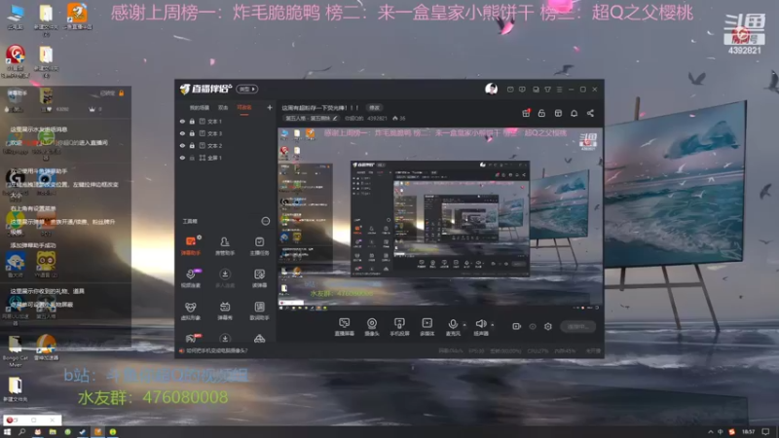The width and height of the screenshot is (779, 438).
Task: Edit the stream category 第五人格
Action: (x=312, y=118)
